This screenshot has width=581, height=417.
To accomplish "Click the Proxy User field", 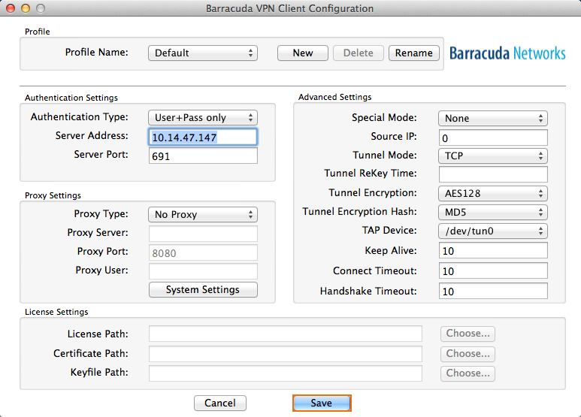I will coord(203,271).
